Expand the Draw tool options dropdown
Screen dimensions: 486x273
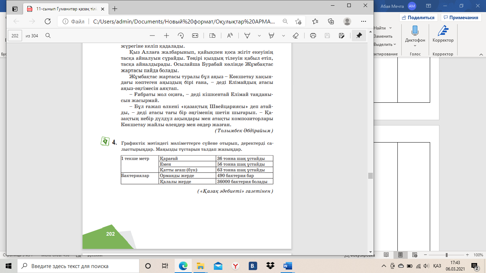coord(259,36)
